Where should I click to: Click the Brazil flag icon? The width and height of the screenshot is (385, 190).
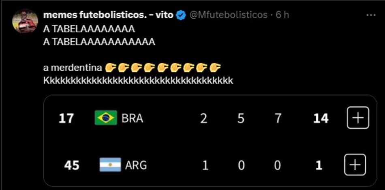(106, 118)
